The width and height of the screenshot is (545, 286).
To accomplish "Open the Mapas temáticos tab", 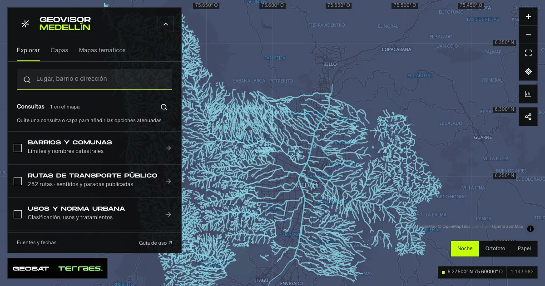I will [x=102, y=50].
